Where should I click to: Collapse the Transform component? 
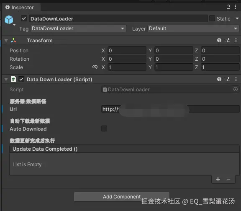click(6, 41)
